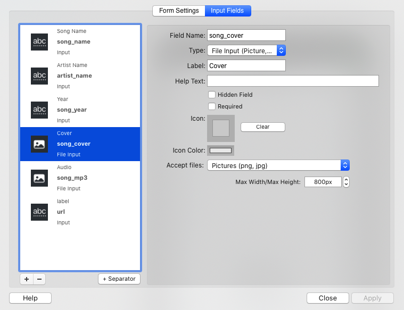This screenshot has width=404, height=310.
Task: Switch to the Form Settings tab
Action: (x=179, y=11)
